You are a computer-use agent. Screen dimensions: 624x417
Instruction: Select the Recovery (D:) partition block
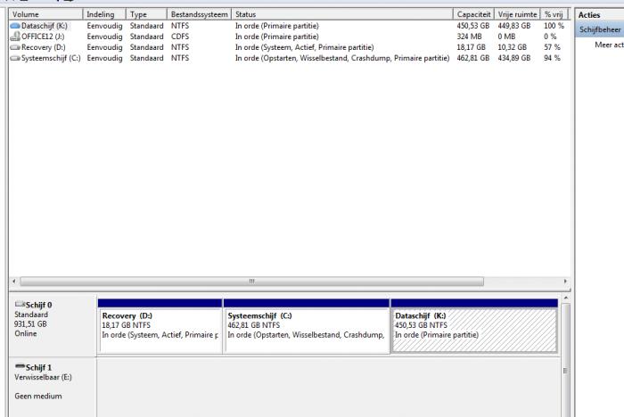tap(160, 326)
